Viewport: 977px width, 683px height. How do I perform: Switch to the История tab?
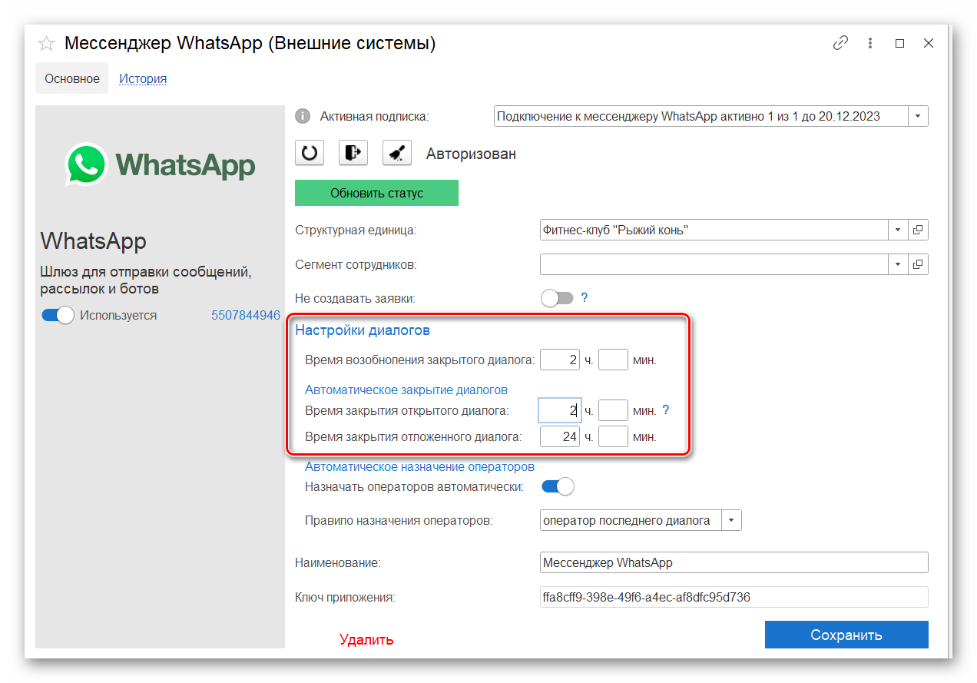point(143,78)
